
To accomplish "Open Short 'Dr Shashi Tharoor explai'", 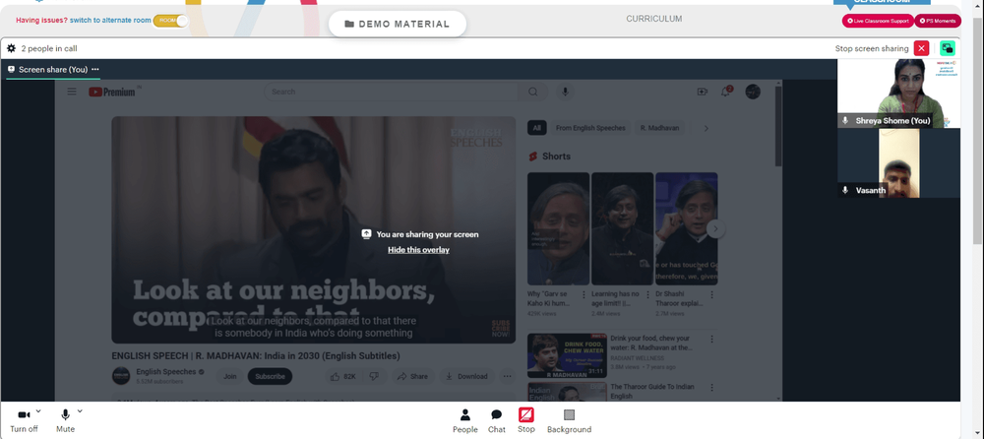I will [x=686, y=229].
